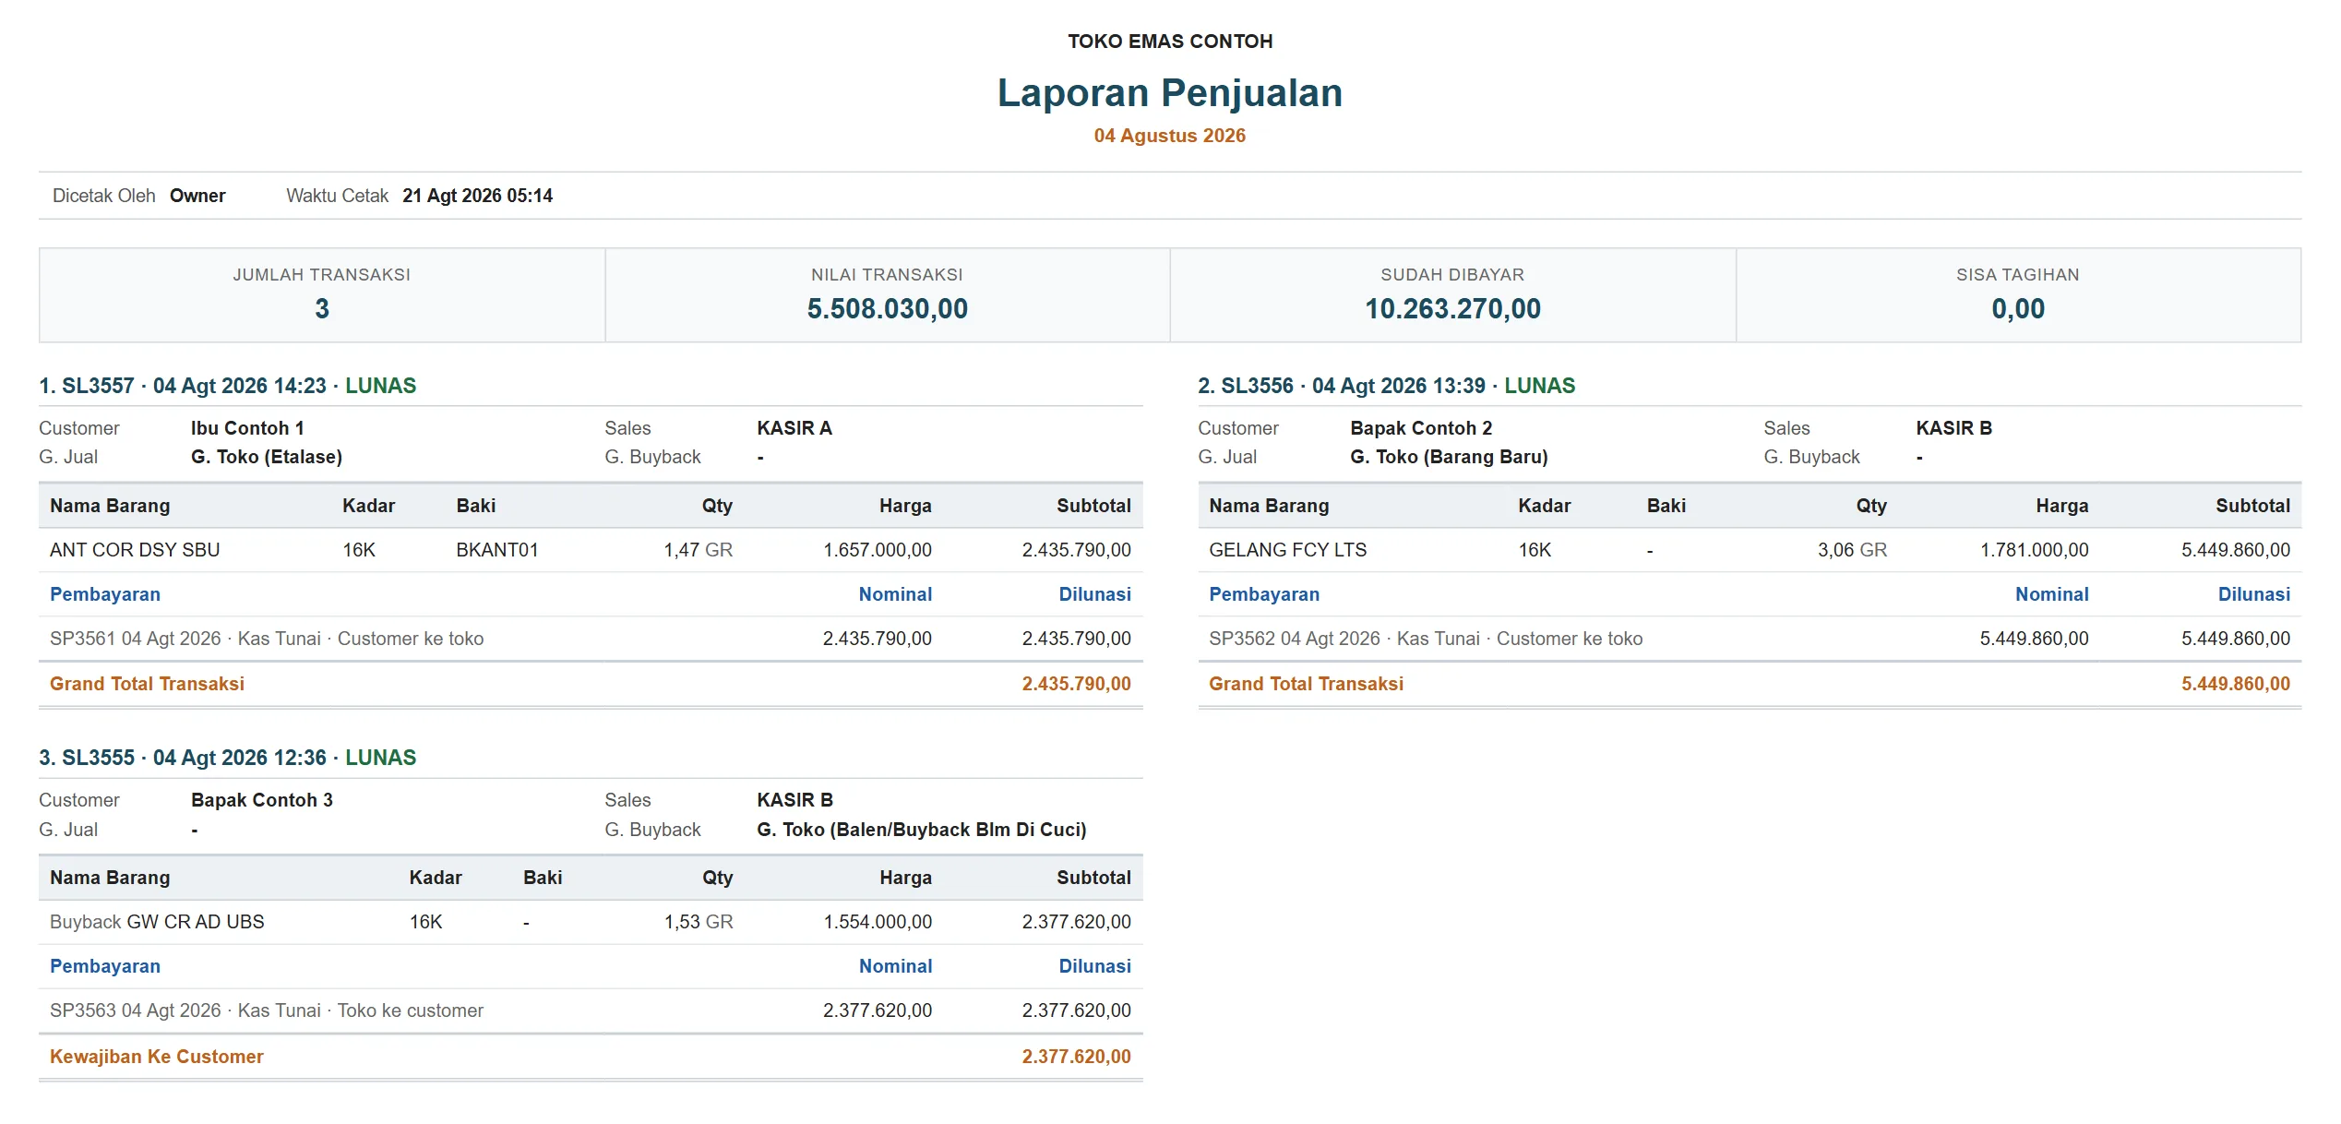
Task: Click Nominal column header in SL3555
Action: [895, 966]
